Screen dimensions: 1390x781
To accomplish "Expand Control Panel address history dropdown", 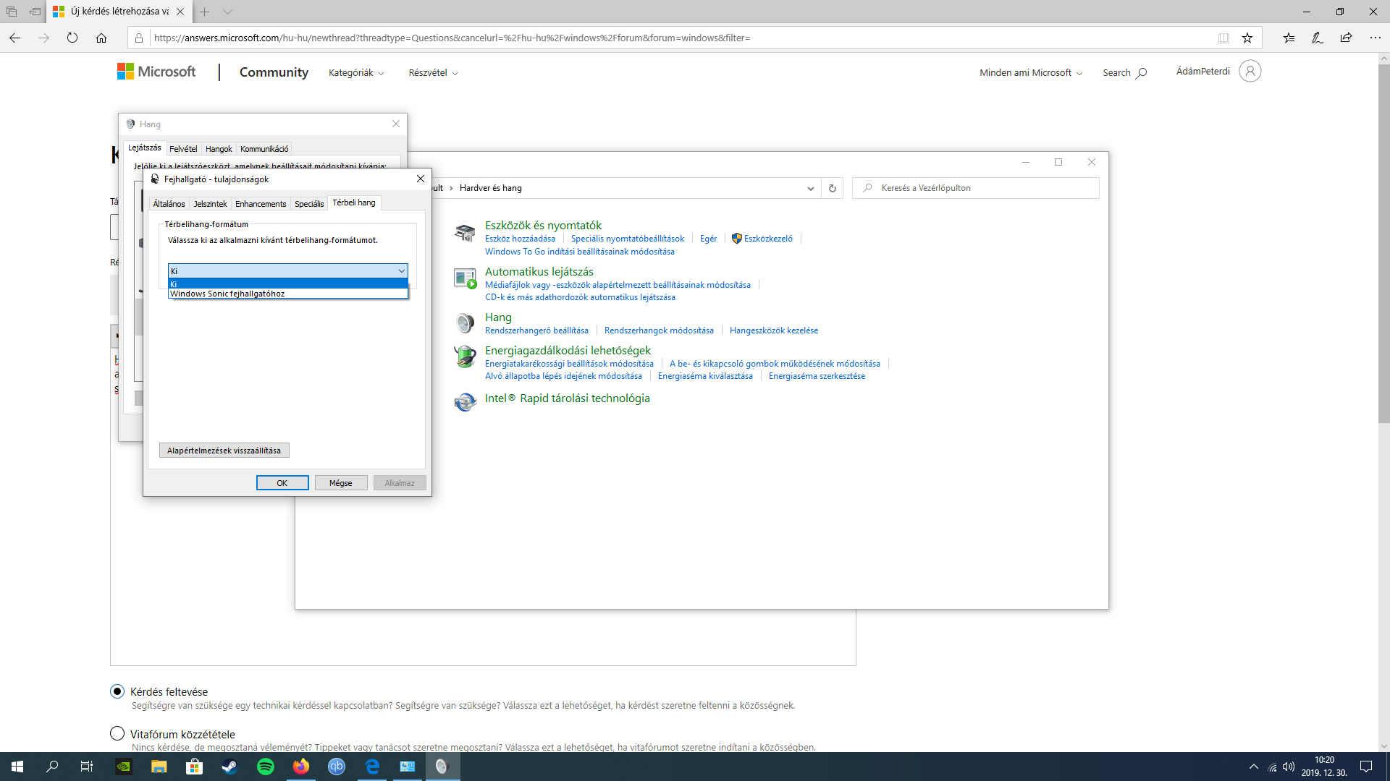I will tap(810, 188).
